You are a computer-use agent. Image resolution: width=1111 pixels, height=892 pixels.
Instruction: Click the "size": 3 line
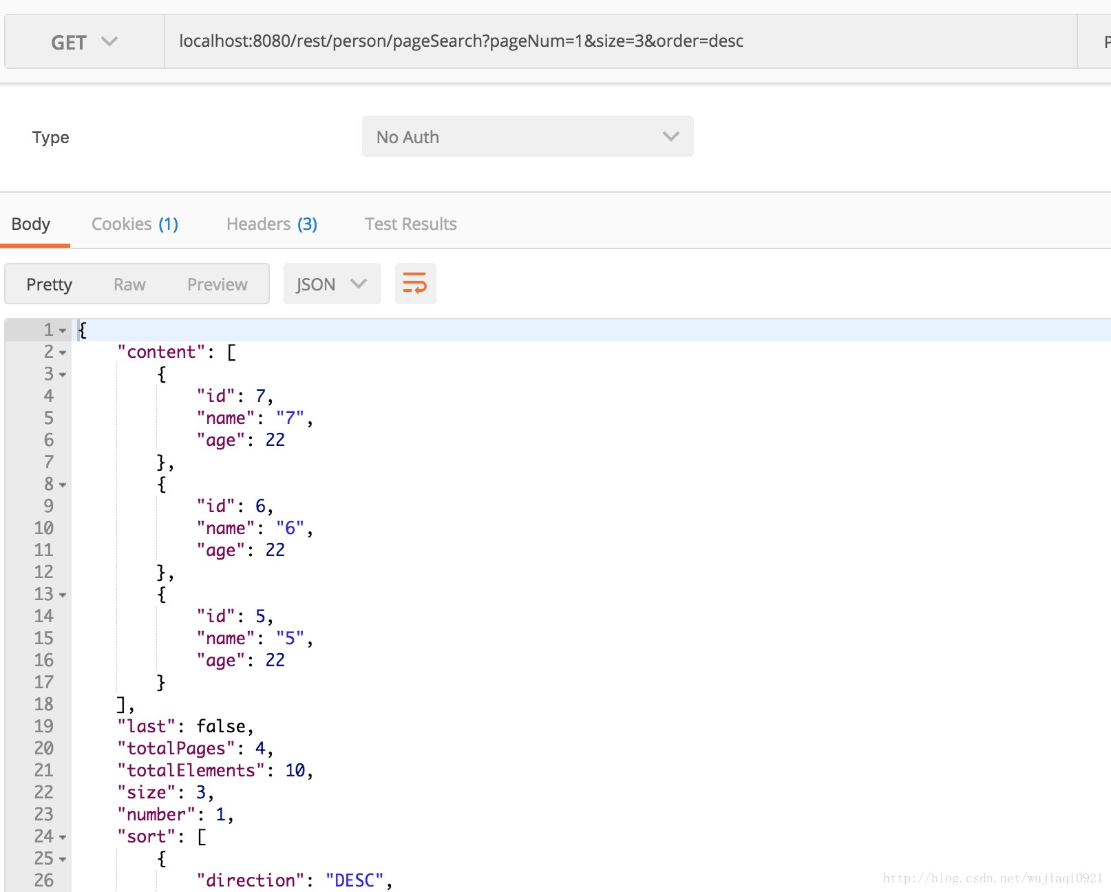(x=165, y=792)
